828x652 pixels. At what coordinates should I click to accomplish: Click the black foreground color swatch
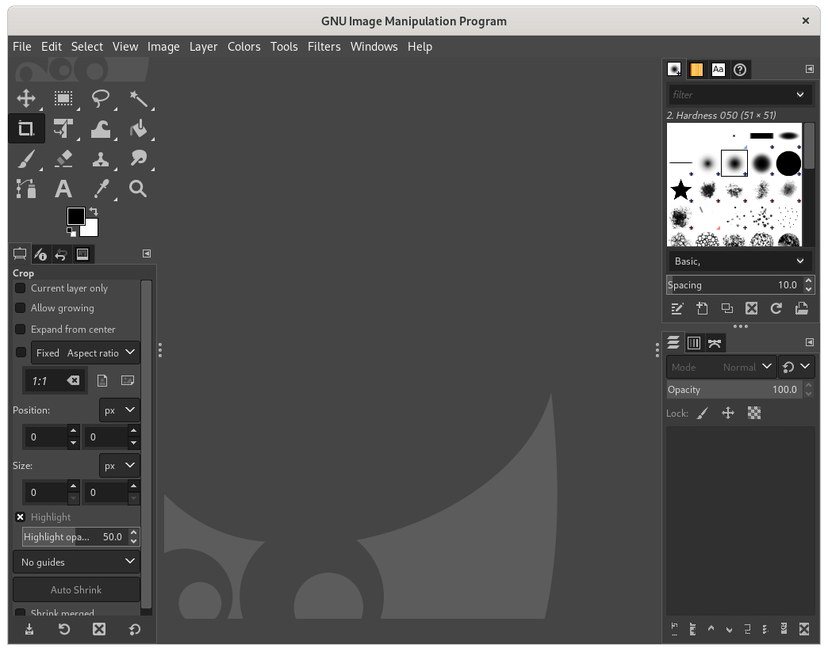[75, 215]
